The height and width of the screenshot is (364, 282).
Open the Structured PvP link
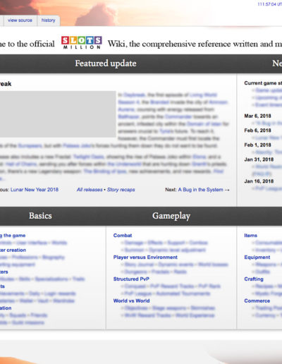coord(131,279)
